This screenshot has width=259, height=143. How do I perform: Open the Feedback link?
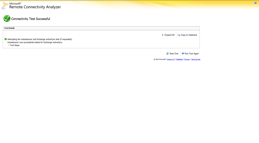tap(179, 59)
